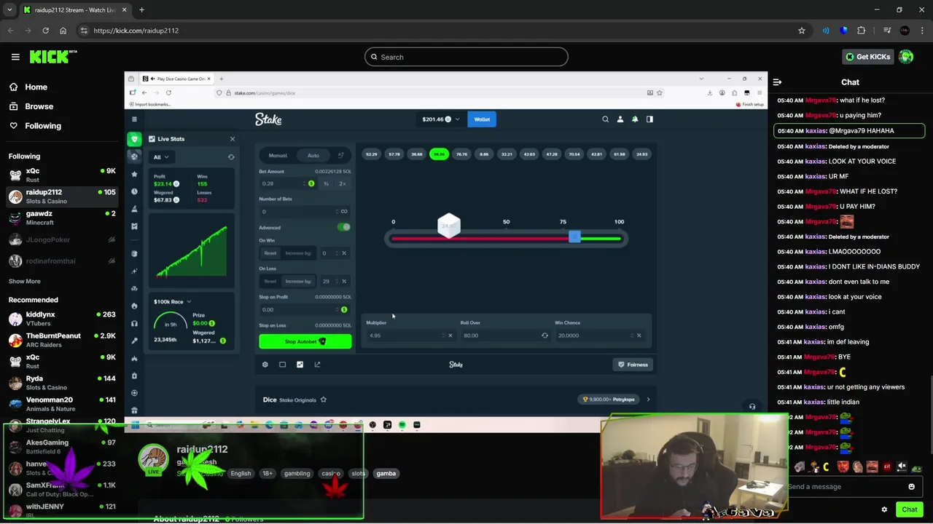Adjust multiplier stepper arrows
The width and height of the screenshot is (933, 524).
(442, 336)
